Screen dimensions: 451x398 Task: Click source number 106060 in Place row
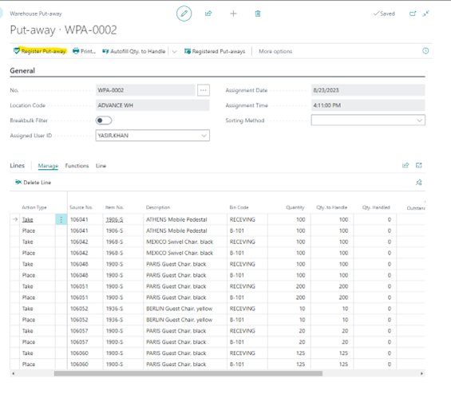(79, 365)
